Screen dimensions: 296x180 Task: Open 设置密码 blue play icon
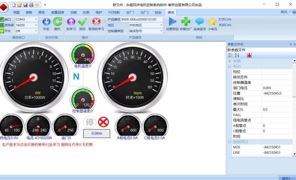click(172, 22)
